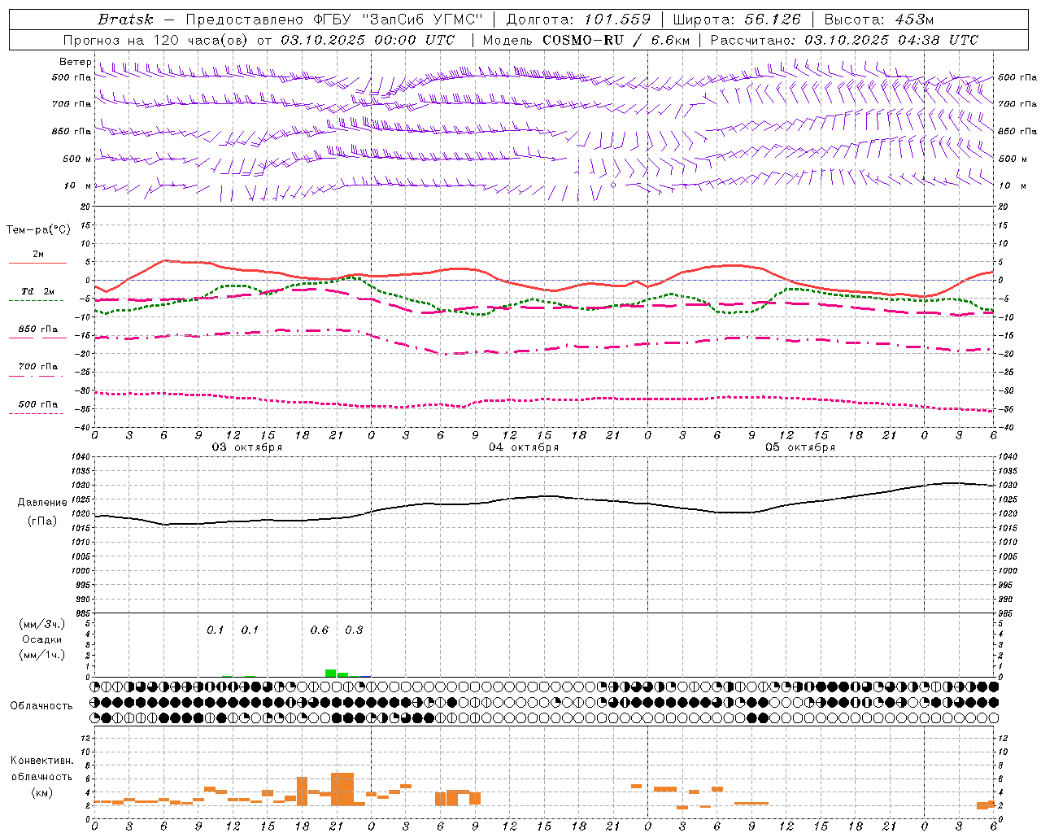Click the capitalized Облачность cloud cover row label
The image size is (1041, 833).
(x=41, y=706)
